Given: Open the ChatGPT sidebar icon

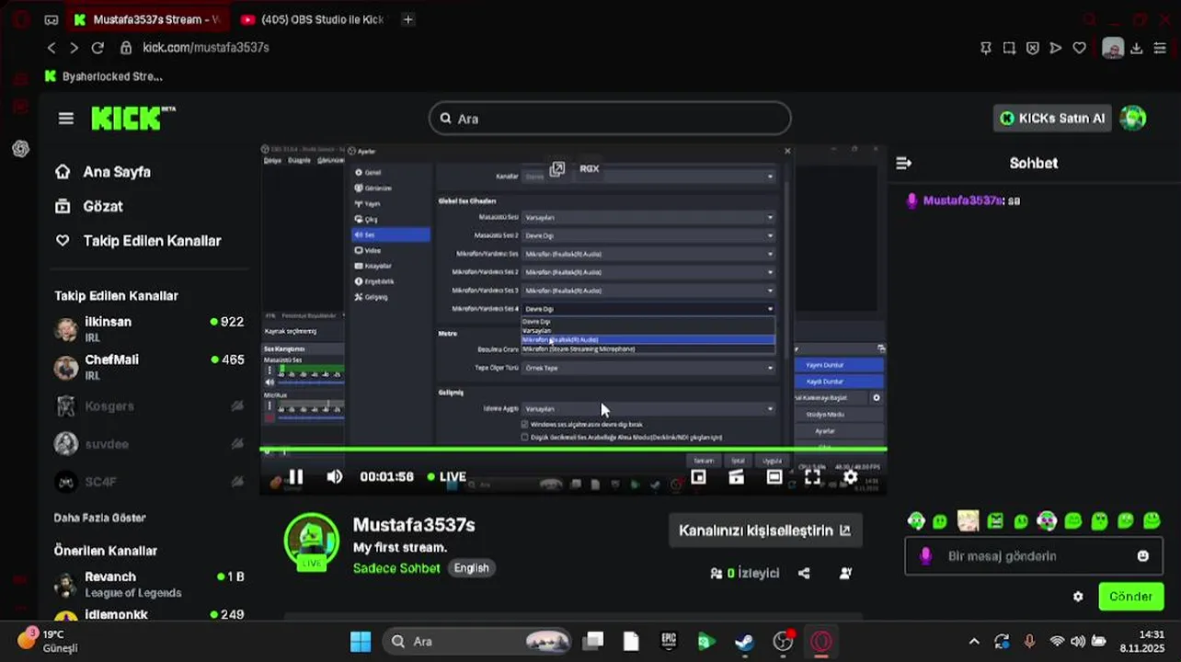Looking at the screenshot, I should click(20, 148).
